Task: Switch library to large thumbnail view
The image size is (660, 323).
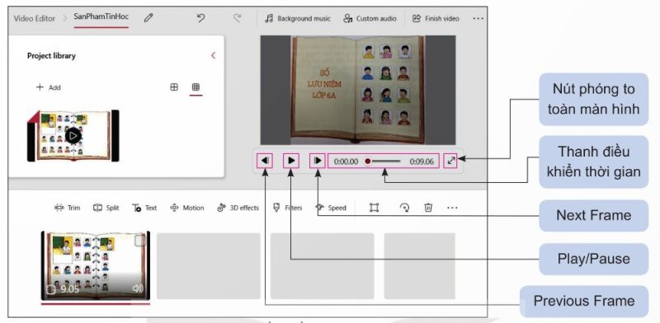Action: click(x=174, y=87)
